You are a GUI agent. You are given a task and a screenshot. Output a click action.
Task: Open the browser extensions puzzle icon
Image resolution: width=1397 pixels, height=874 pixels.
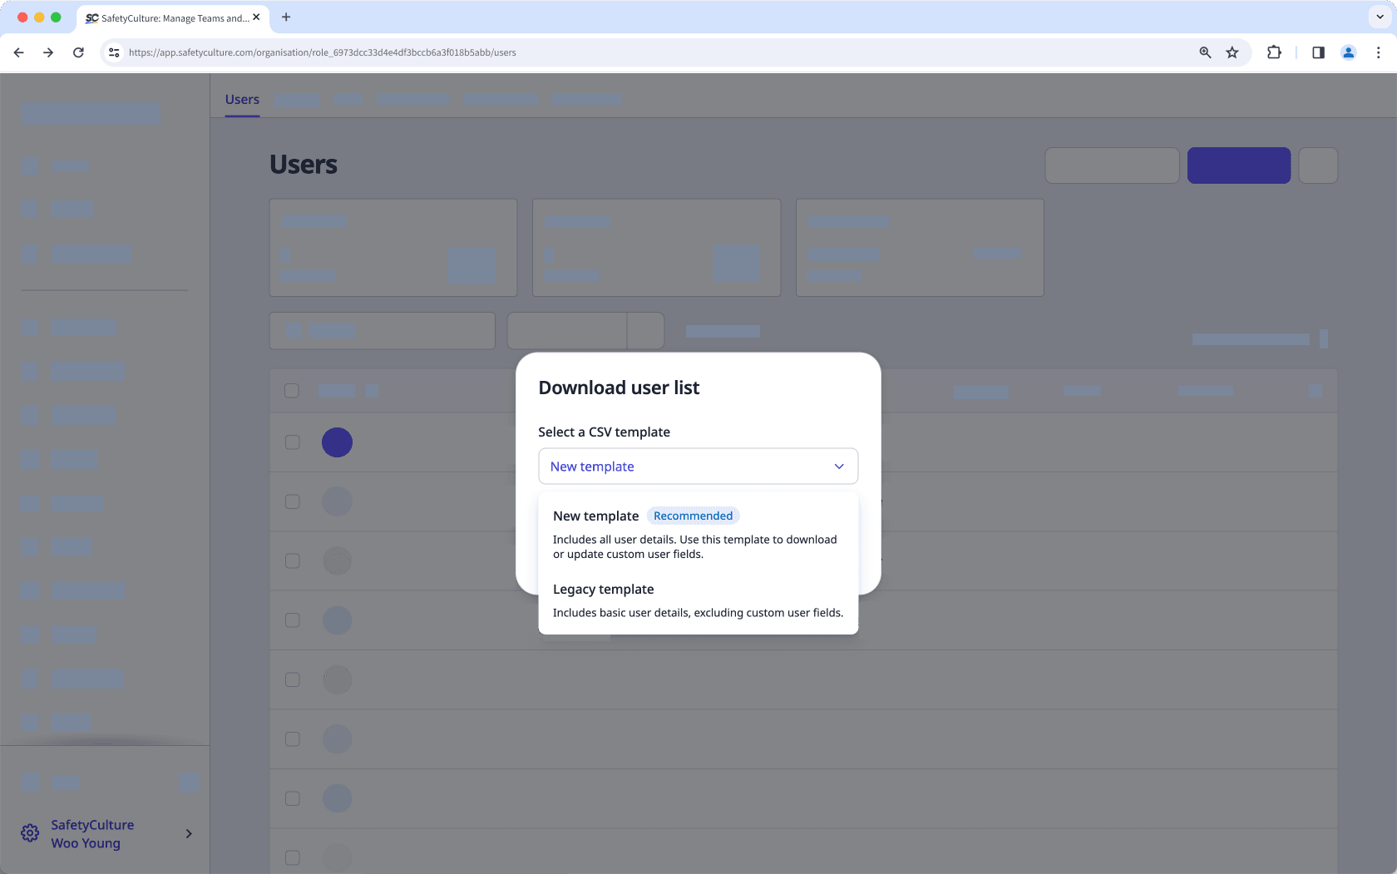[1273, 52]
